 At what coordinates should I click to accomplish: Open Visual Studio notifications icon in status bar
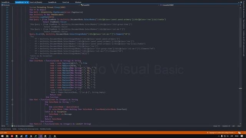tap(239, 133)
